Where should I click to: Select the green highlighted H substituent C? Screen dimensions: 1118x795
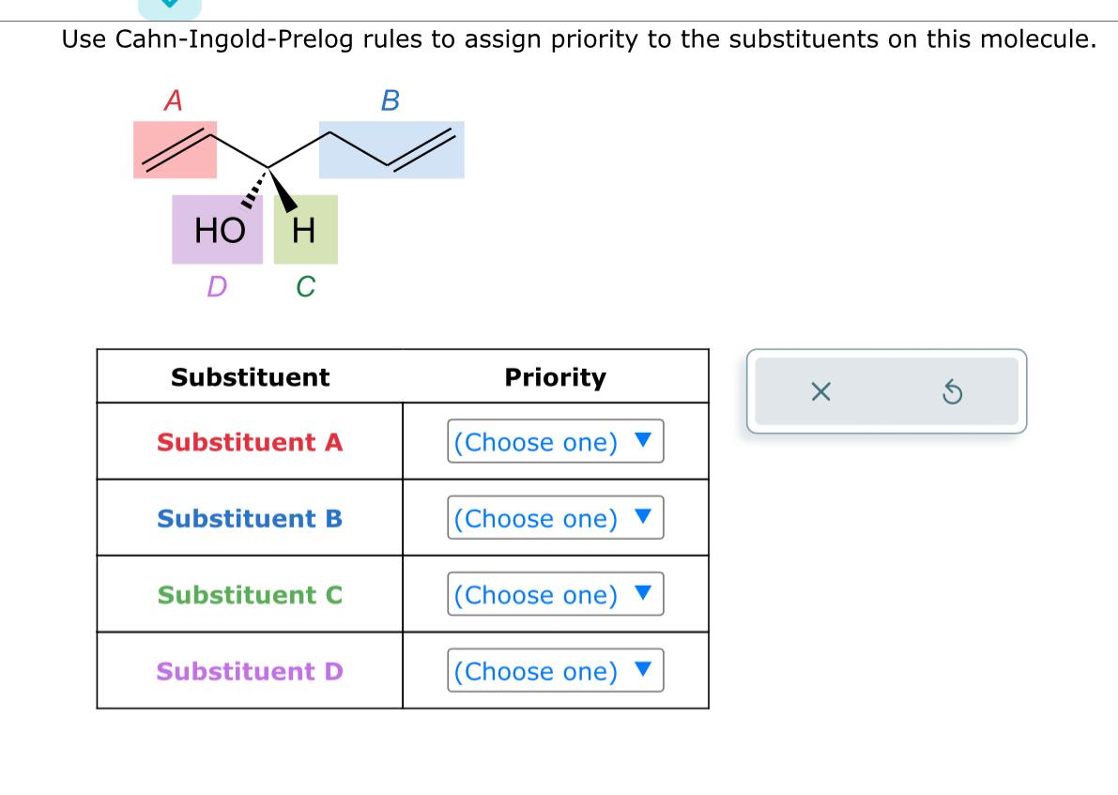coord(305,228)
